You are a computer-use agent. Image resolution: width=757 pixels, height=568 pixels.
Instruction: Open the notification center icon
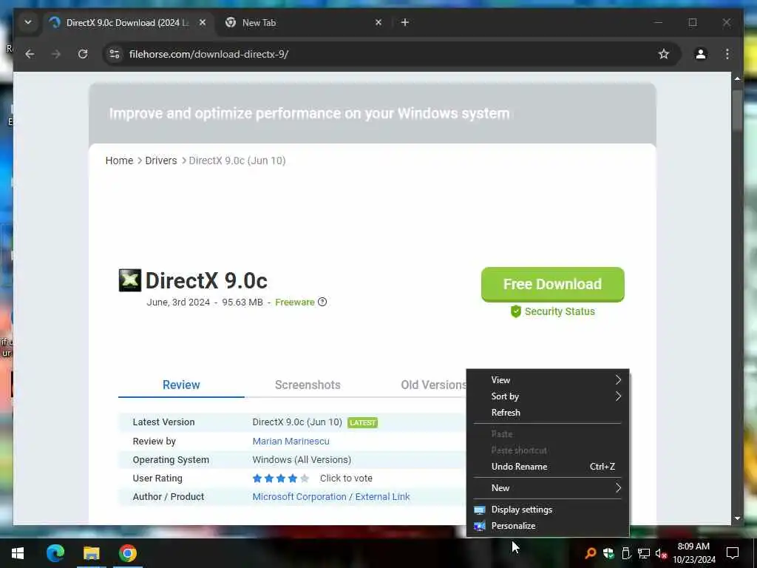click(x=733, y=553)
